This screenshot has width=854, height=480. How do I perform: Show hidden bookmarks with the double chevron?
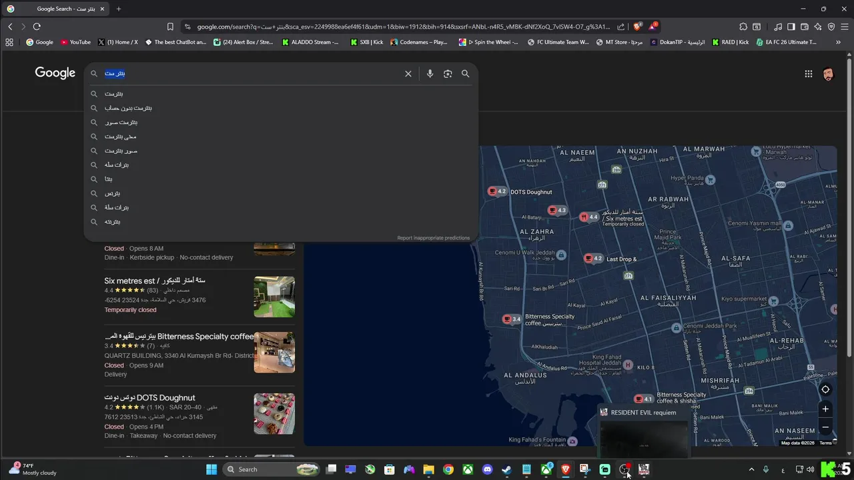pos(837,42)
